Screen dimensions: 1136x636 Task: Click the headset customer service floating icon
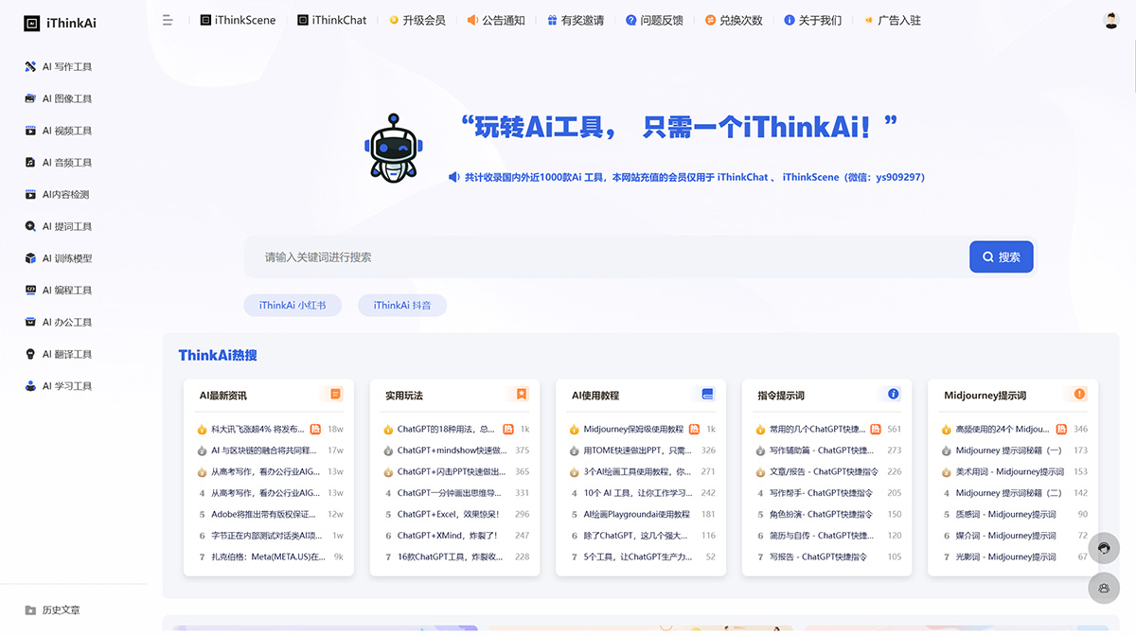[1104, 548]
